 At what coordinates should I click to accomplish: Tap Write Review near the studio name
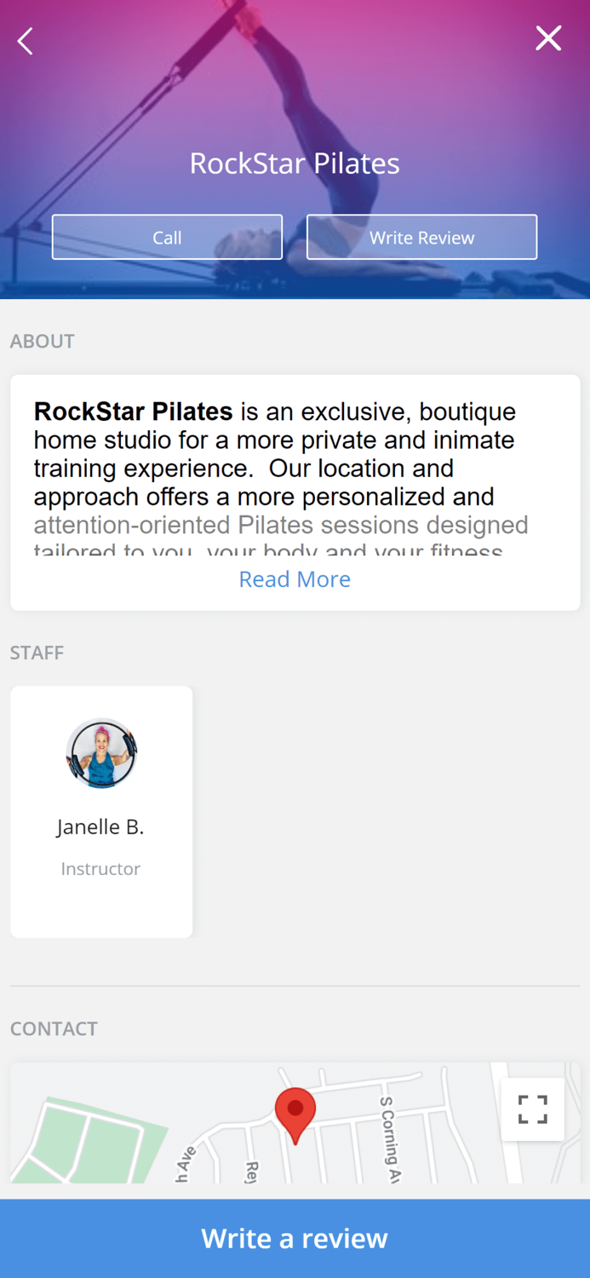click(x=421, y=237)
